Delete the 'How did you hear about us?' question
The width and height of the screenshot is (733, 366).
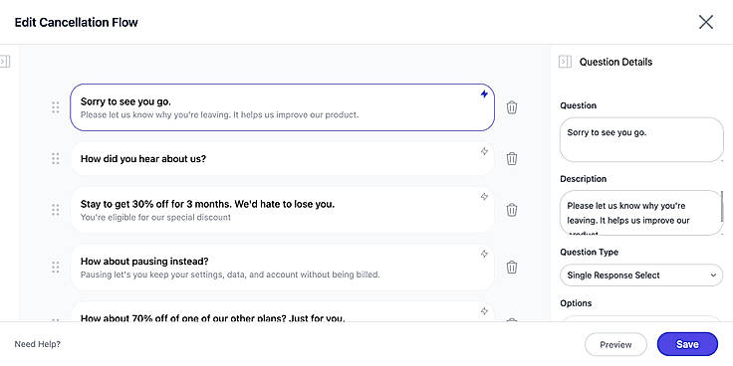pyautogui.click(x=512, y=159)
